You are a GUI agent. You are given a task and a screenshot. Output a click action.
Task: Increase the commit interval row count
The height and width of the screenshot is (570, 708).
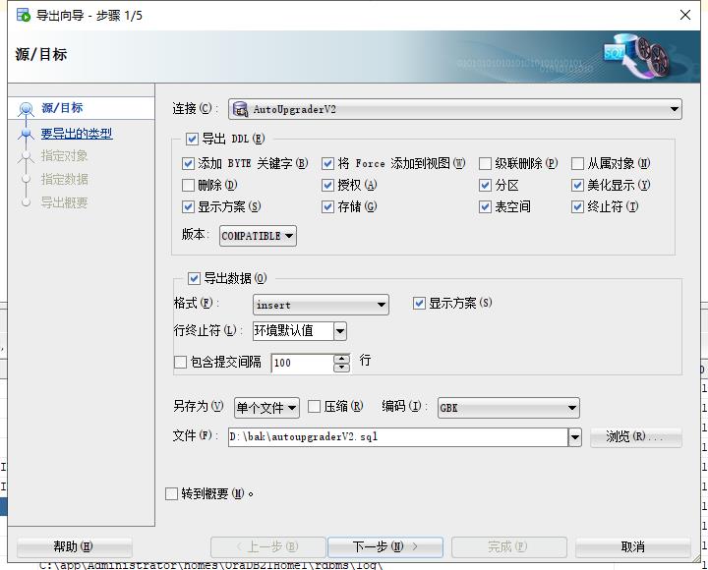tap(341, 358)
